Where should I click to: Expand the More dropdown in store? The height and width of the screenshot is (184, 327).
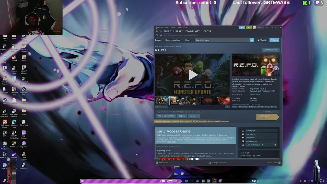point(188,40)
